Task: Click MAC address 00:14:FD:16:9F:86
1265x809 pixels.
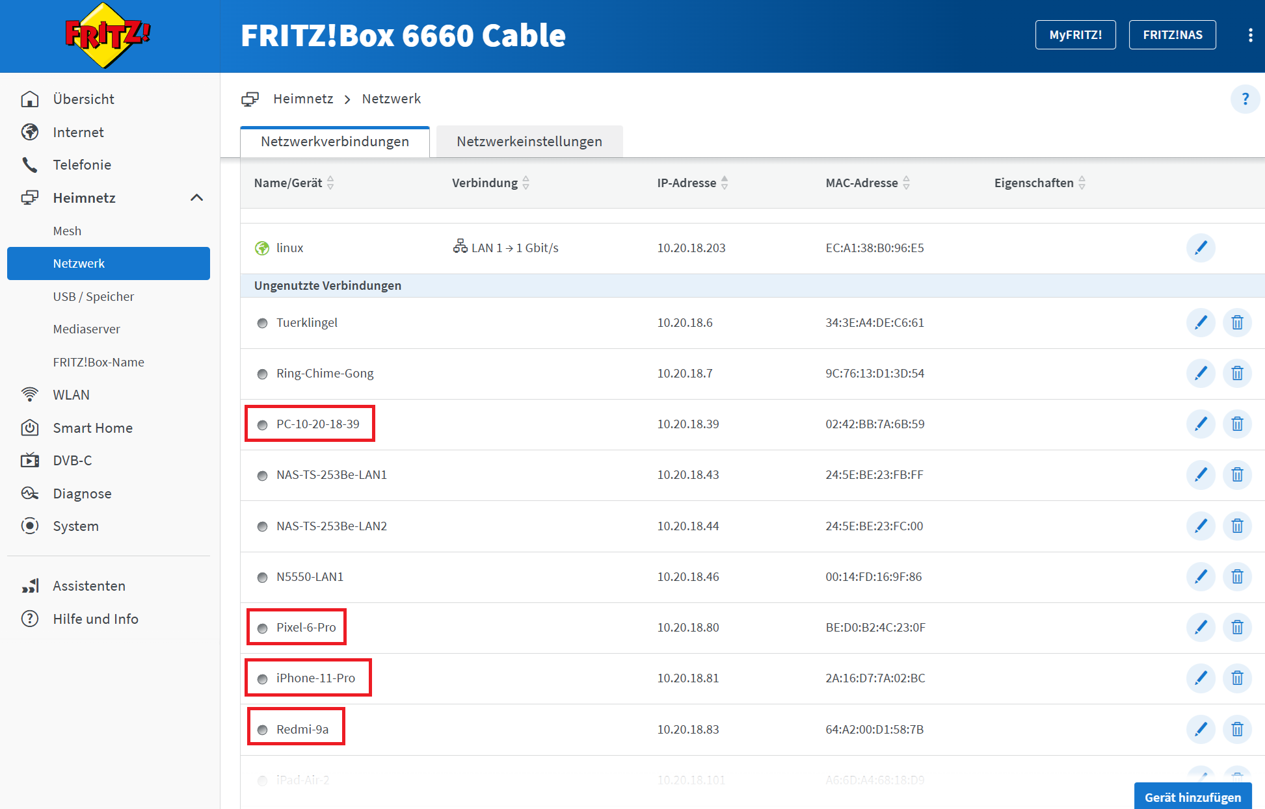Action: [x=873, y=576]
